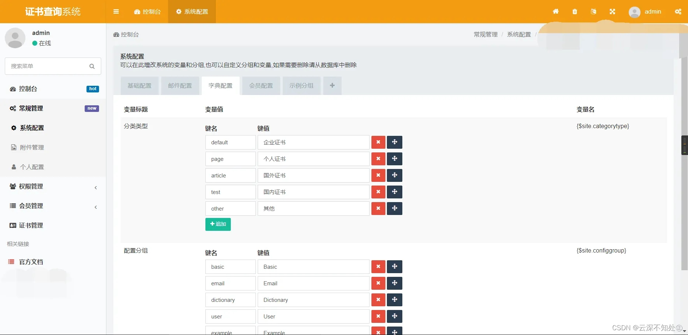Click the value field containing 国外证书

pos(314,175)
